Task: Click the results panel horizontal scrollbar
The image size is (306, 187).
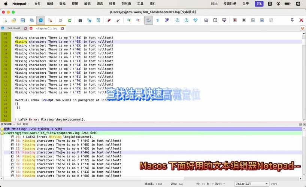Action: tap(151, 178)
